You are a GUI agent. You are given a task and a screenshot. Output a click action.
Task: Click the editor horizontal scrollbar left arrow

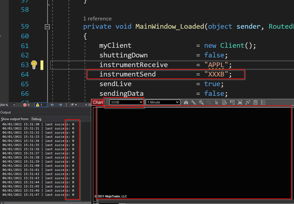86,105
